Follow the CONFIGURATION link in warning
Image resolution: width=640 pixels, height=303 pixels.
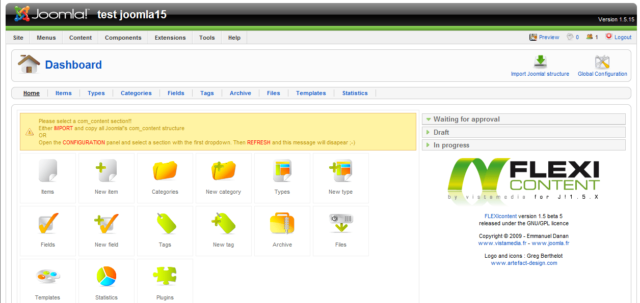coord(84,142)
